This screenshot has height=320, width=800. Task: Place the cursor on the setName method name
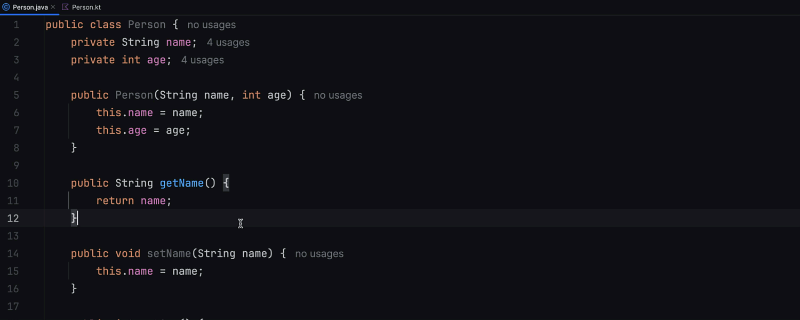tap(169, 253)
